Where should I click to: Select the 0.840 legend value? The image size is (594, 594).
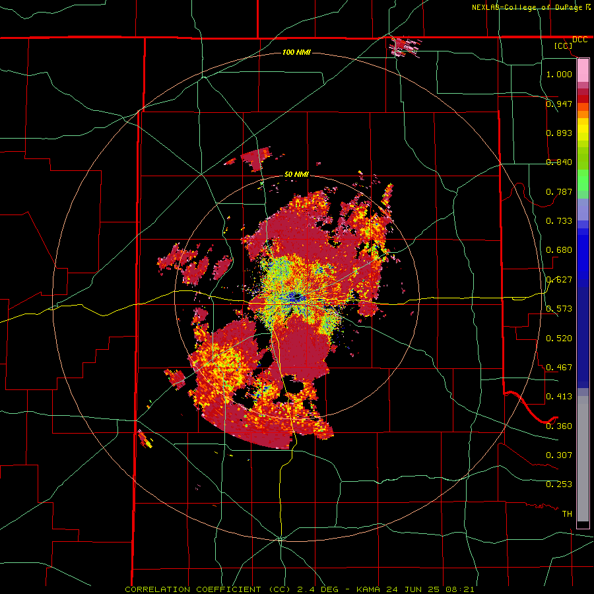point(559,162)
